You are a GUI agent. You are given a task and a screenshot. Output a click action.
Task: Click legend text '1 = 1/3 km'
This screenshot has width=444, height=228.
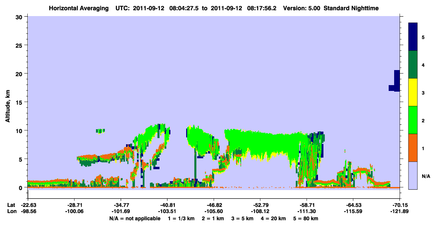[x=181, y=218]
